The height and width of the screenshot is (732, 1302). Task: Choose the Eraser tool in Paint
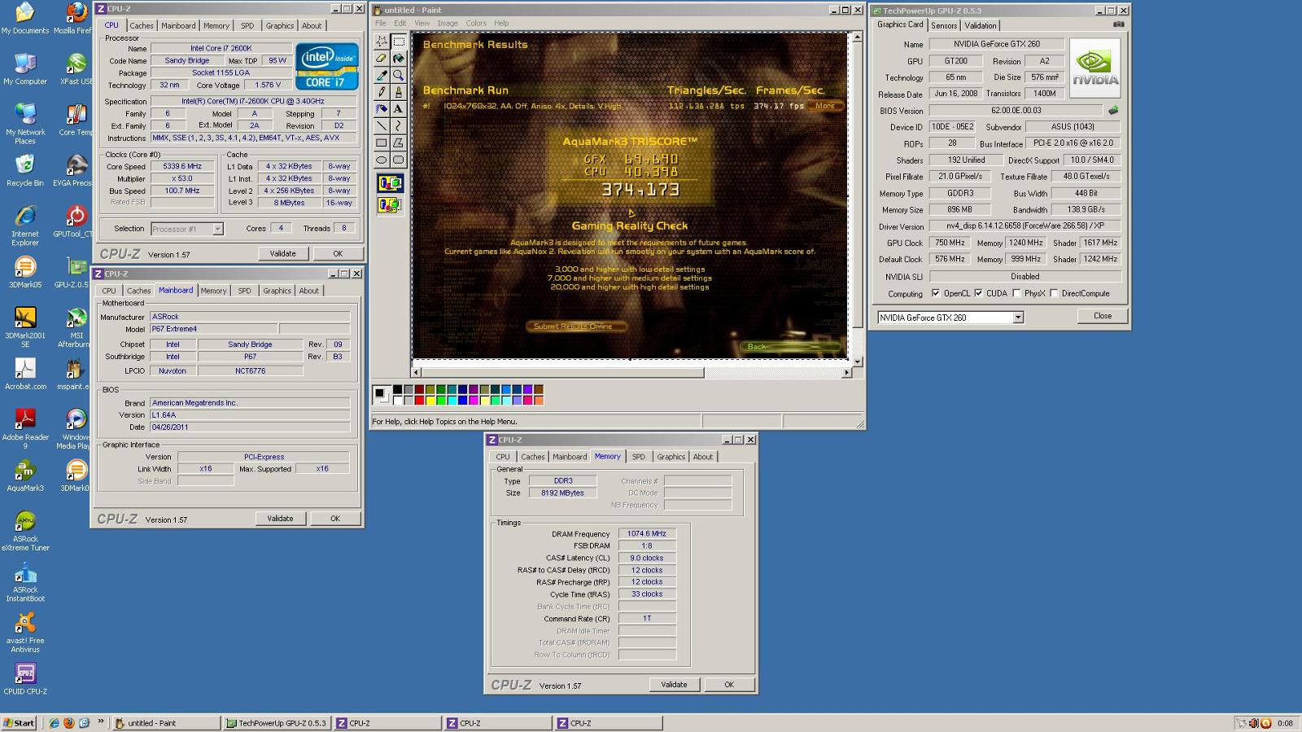point(381,58)
